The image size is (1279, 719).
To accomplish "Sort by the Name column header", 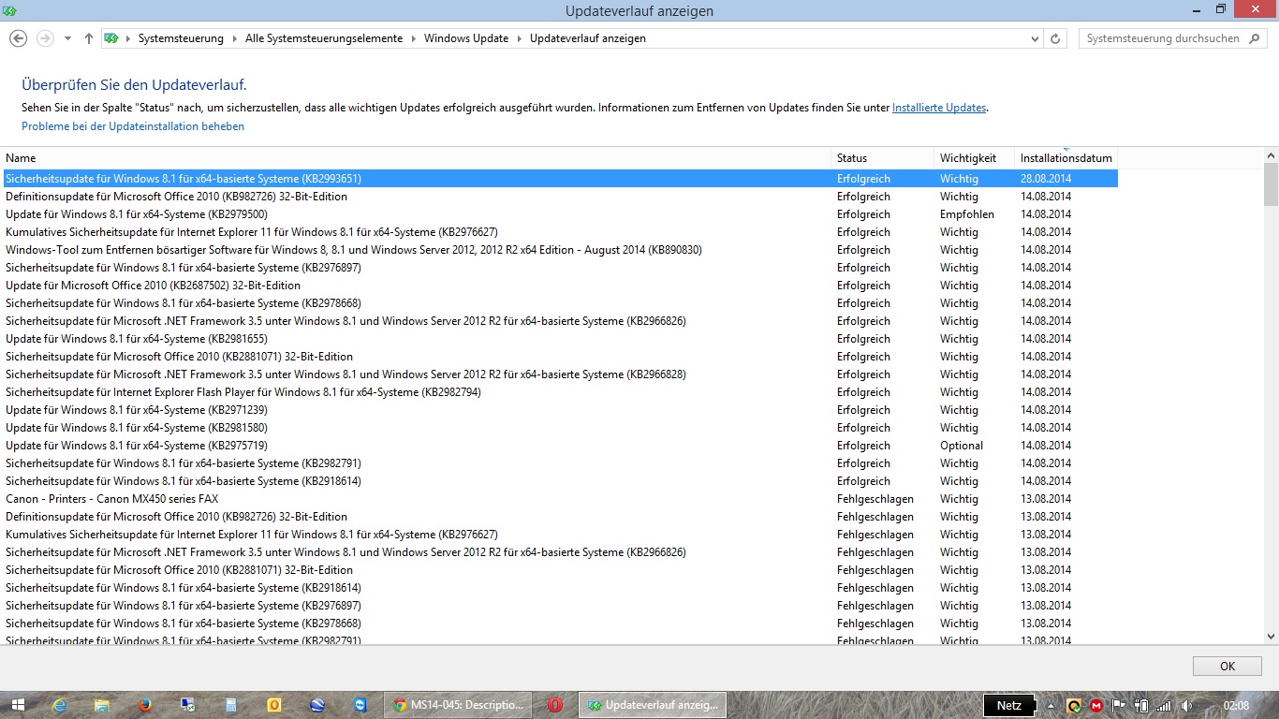I will pyautogui.click(x=418, y=158).
